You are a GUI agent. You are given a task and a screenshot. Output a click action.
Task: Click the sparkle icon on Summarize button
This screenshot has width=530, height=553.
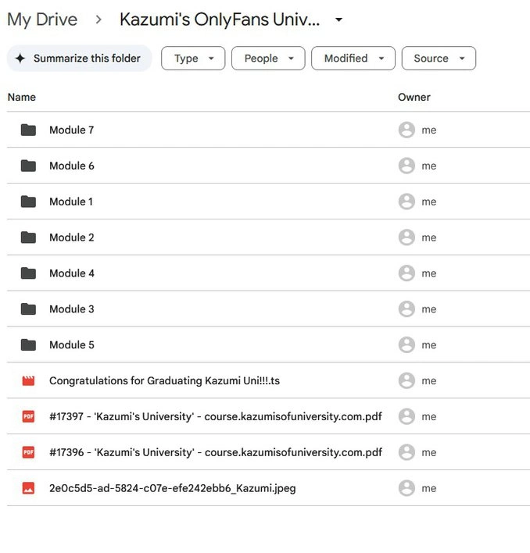coord(20,59)
